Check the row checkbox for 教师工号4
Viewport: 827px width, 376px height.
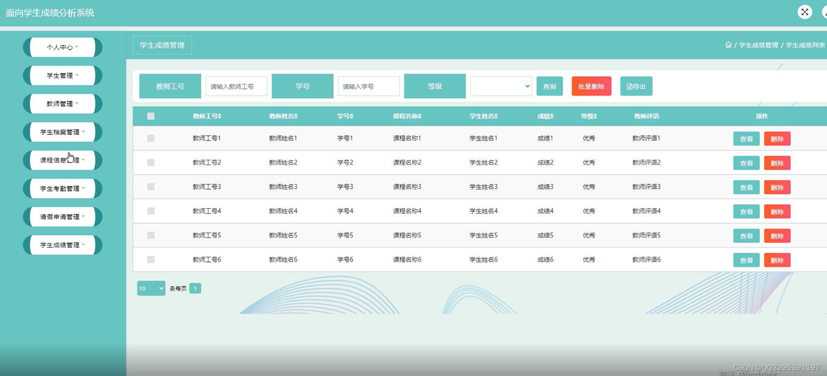[x=151, y=211]
